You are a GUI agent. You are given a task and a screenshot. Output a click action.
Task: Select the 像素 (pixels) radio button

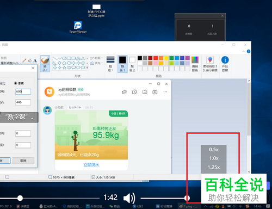tap(16, 83)
